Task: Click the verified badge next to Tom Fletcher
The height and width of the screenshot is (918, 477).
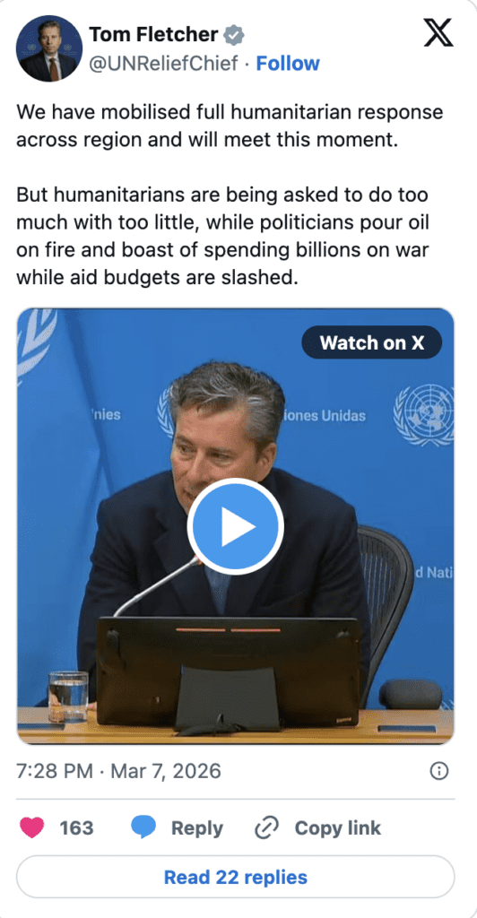Action: 235,36
